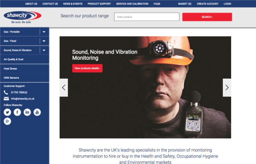Click Create Account
Viewport: 256px width, 164px height.
[x=207, y=4]
